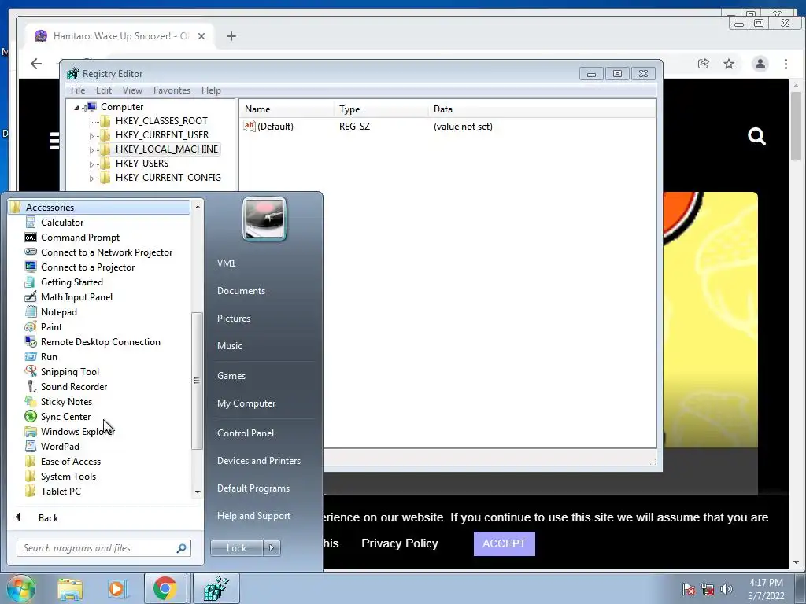This screenshot has height=604, width=806.
Task: Accept cookies with ACCEPT button
Action: [x=505, y=543]
